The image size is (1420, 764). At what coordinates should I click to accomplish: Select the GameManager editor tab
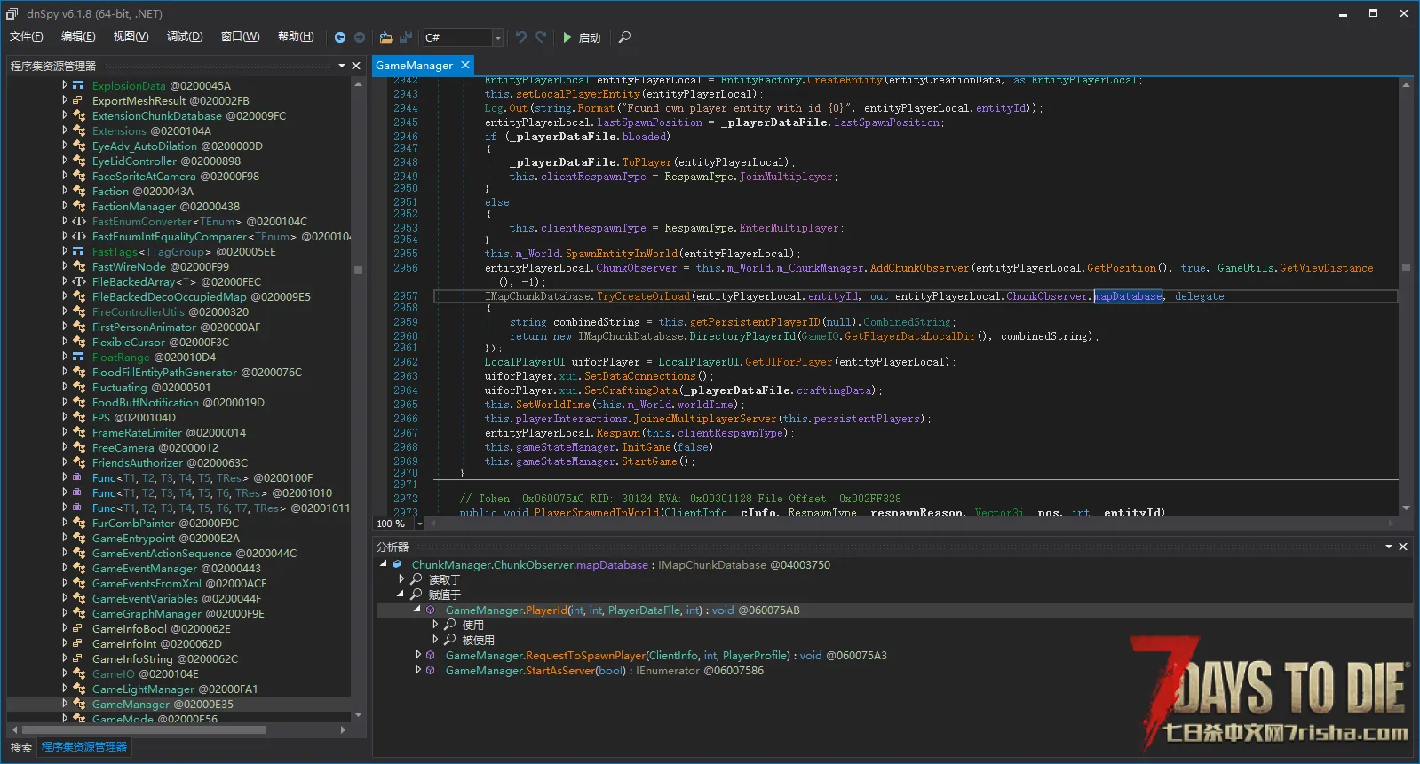click(x=414, y=66)
